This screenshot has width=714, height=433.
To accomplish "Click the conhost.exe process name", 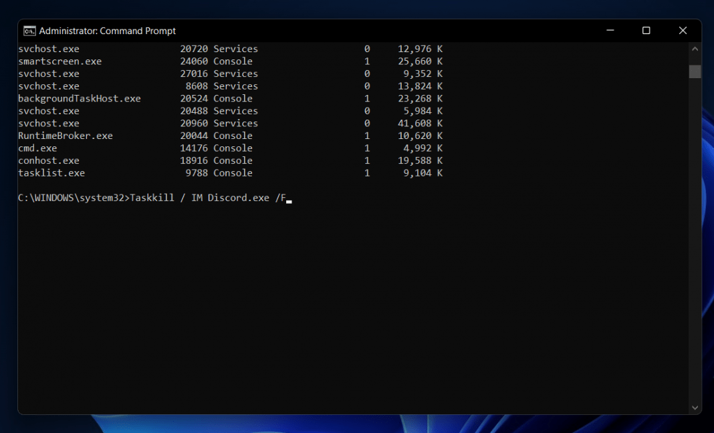I will pyautogui.click(x=48, y=160).
